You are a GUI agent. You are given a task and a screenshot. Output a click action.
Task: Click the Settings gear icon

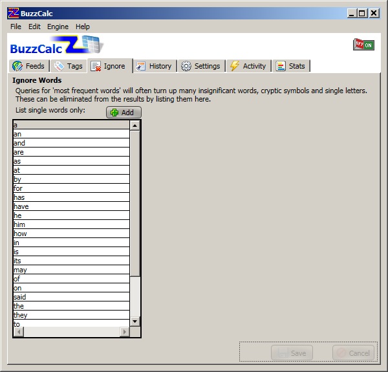point(186,66)
